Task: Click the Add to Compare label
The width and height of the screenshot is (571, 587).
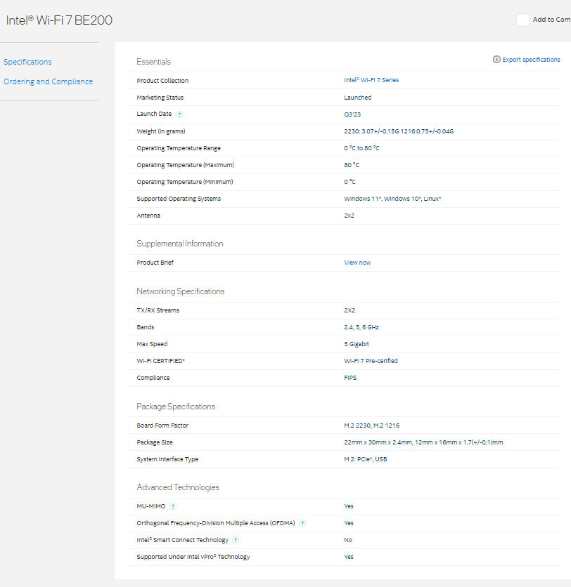Action: [551, 20]
